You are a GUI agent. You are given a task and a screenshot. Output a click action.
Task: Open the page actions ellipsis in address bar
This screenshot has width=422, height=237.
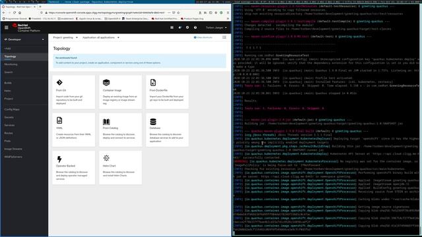(x=169, y=13)
